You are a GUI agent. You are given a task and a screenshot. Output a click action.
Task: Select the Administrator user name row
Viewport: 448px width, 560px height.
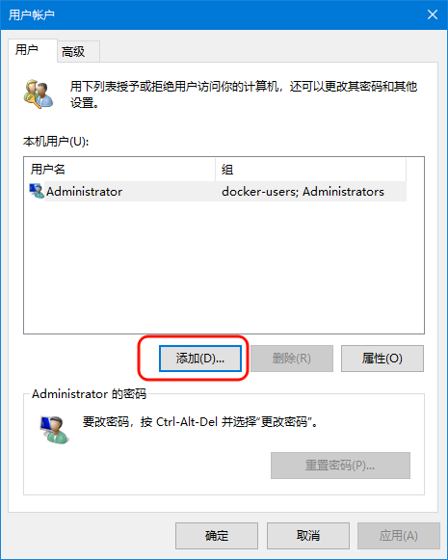[215, 192]
